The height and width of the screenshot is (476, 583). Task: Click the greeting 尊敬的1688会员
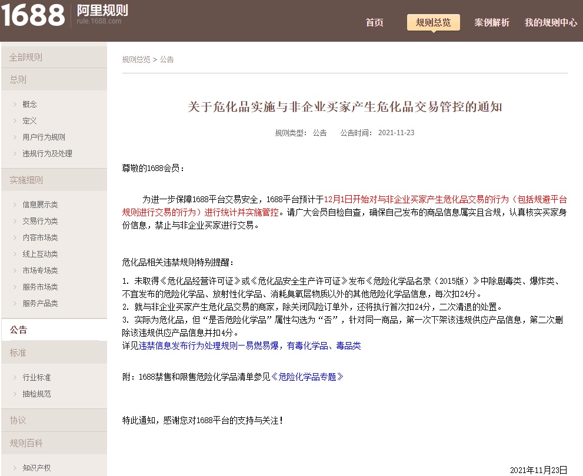153,168
